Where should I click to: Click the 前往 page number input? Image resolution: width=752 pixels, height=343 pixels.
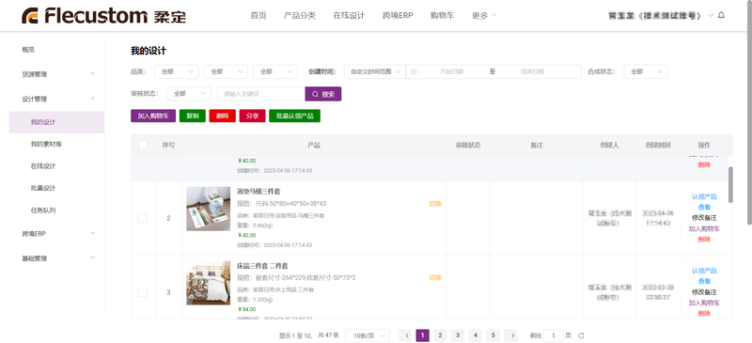(x=554, y=335)
